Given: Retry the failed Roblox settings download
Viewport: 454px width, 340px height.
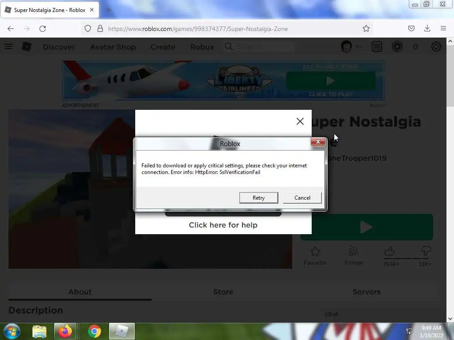Looking at the screenshot, I should 258,198.
